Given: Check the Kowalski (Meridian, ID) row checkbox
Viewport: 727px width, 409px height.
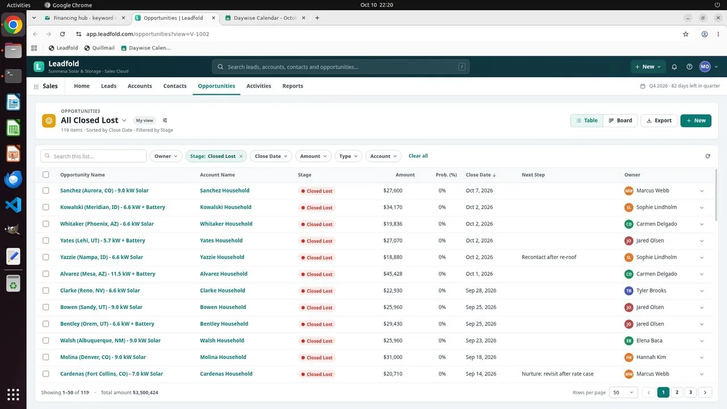Looking at the screenshot, I should click(x=46, y=207).
